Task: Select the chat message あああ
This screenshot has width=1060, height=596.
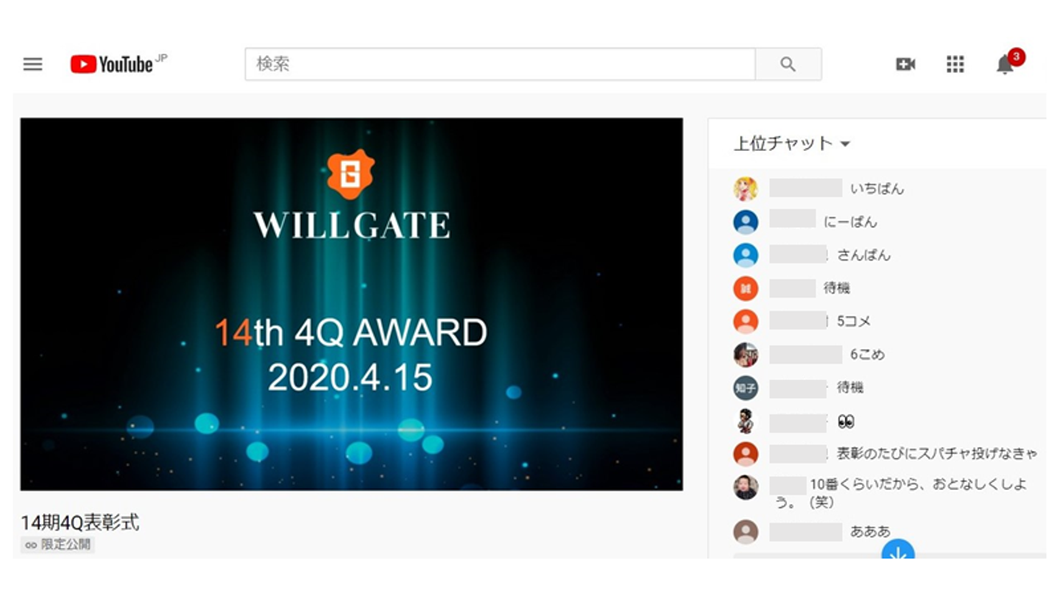Action: click(870, 531)
